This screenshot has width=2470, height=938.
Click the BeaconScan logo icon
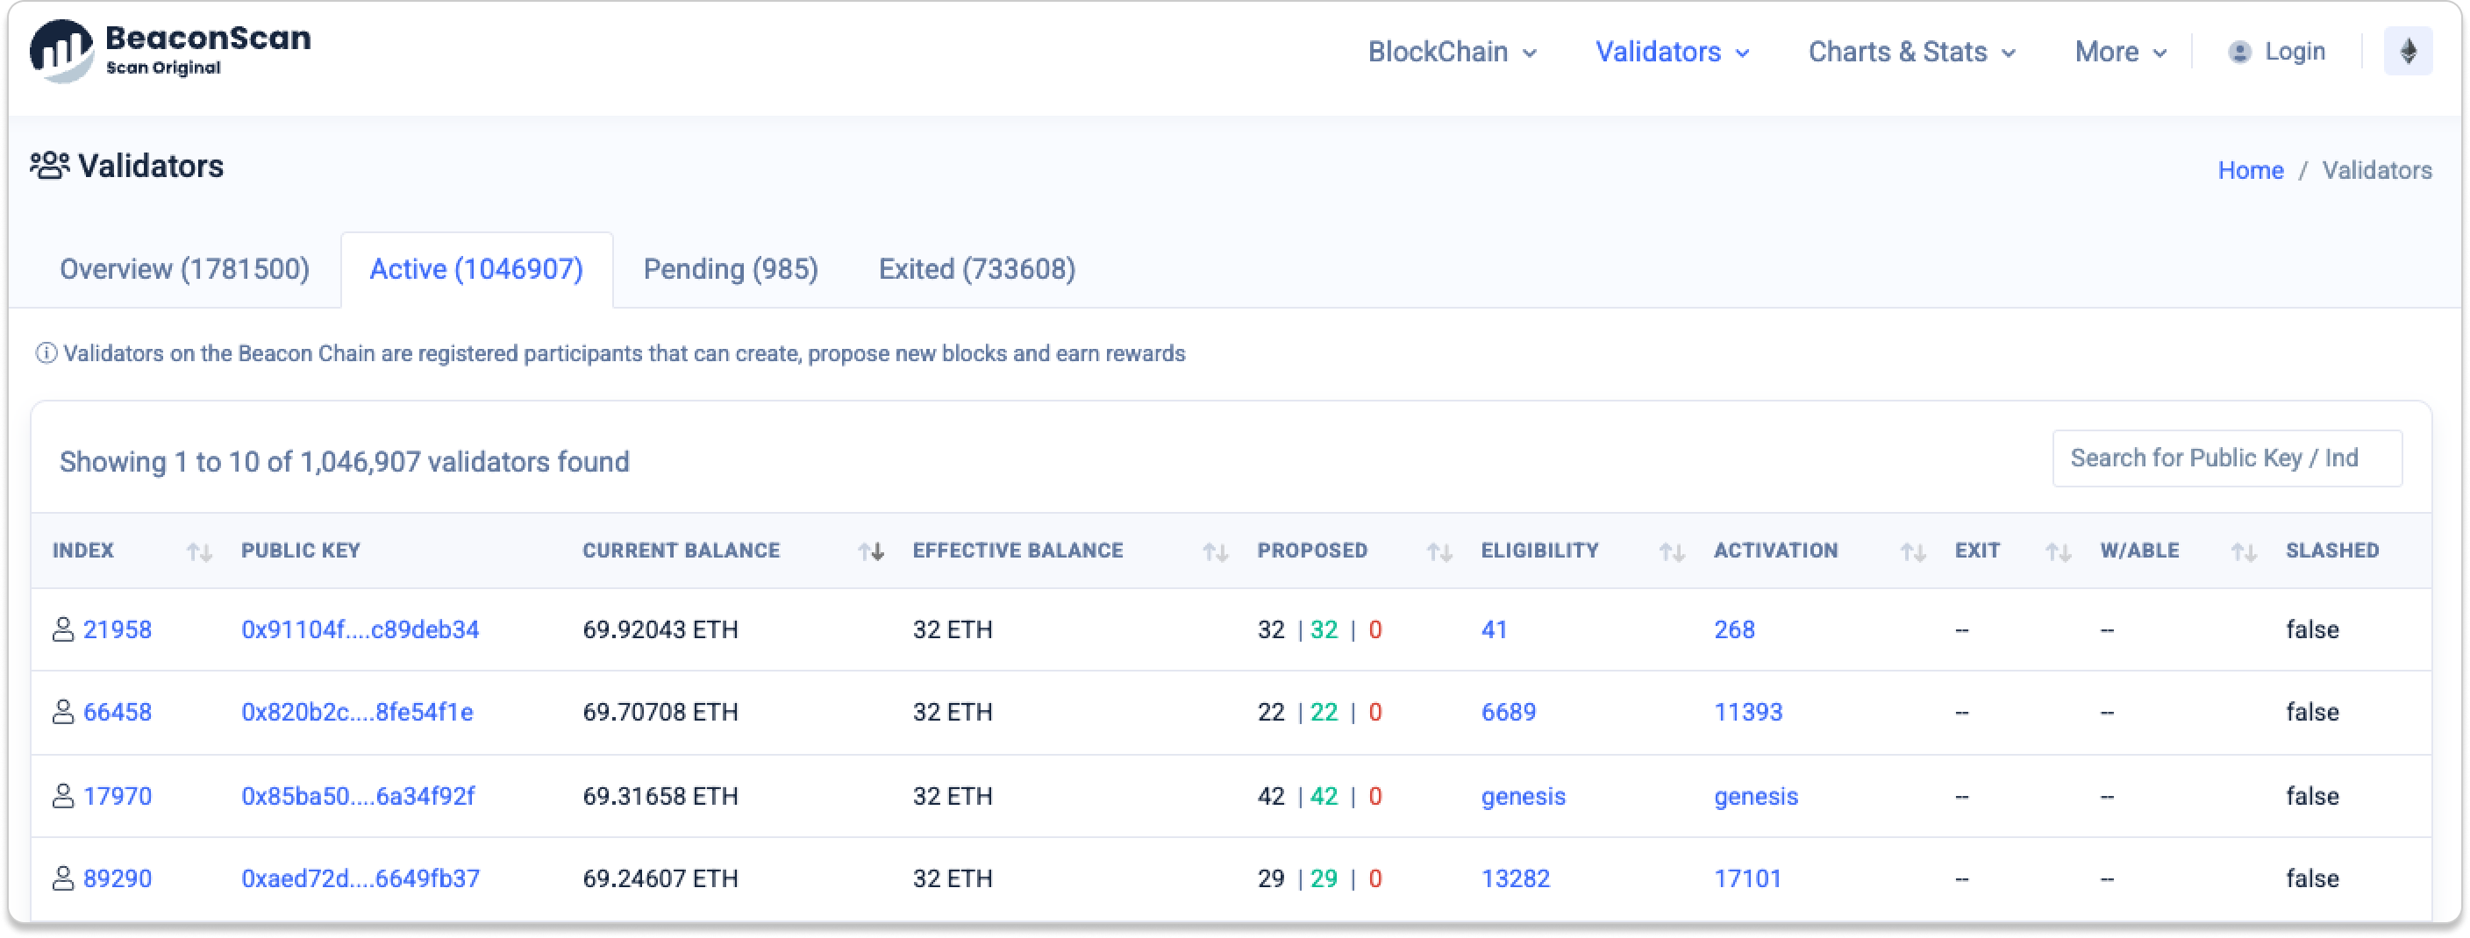pos(61,51)
